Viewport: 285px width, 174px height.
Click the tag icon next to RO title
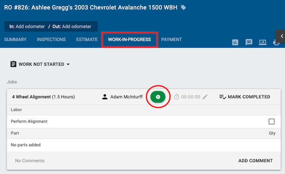click(x=183, y=8)
